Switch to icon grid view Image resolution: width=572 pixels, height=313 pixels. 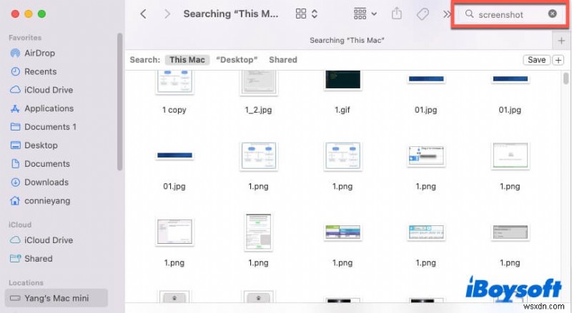[301, 14]
